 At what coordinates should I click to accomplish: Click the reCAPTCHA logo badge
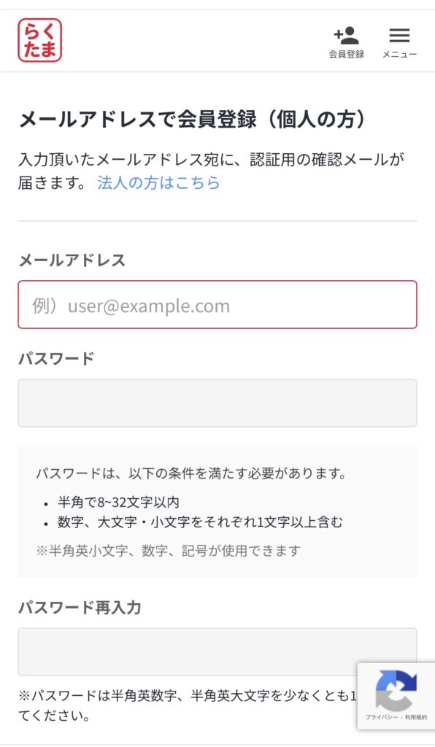click(396, 690)
